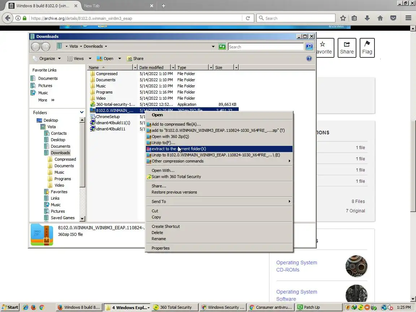Open Operating System Software link

[296, 295]
